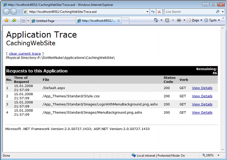This screenshot has height=160, width=227.
Task: Click the Home page icon
Action: (156, 20)
